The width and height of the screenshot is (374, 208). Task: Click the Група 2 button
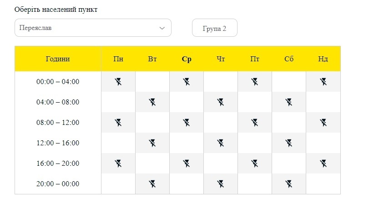click(x=214, y=28)
